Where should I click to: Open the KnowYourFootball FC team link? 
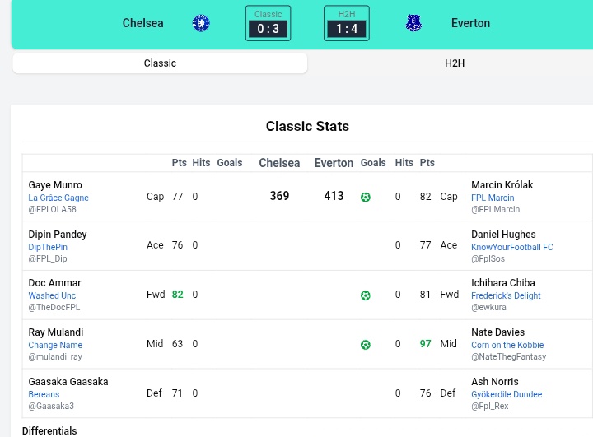click(512, 247)
